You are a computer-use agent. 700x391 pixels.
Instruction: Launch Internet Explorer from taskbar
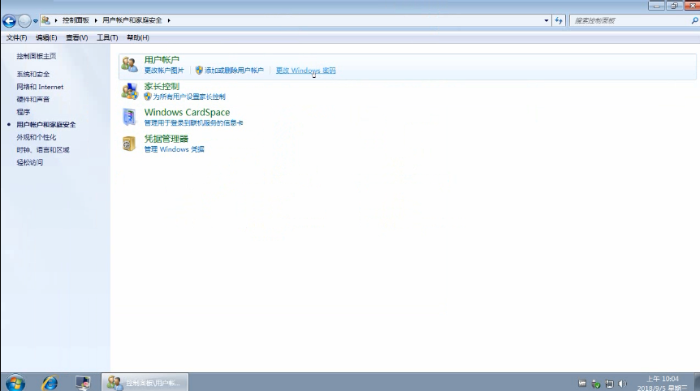pyautogui.click(x=50, y=383)
